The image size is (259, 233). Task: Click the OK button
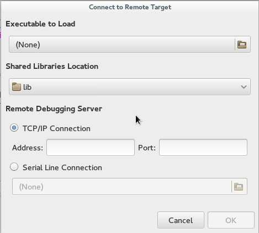tap(231, 220)
